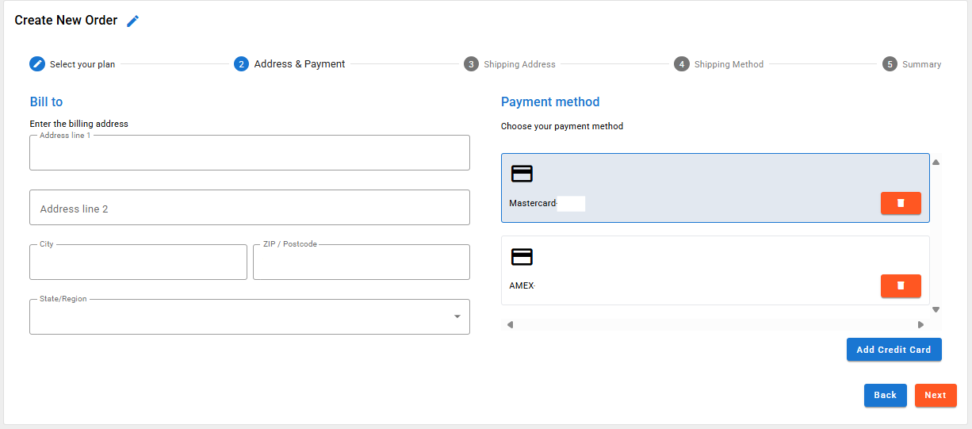Viewport: 972px width, 429px height.
Task: Delete the Mastercard payment method
Action: tap(900, 203)
